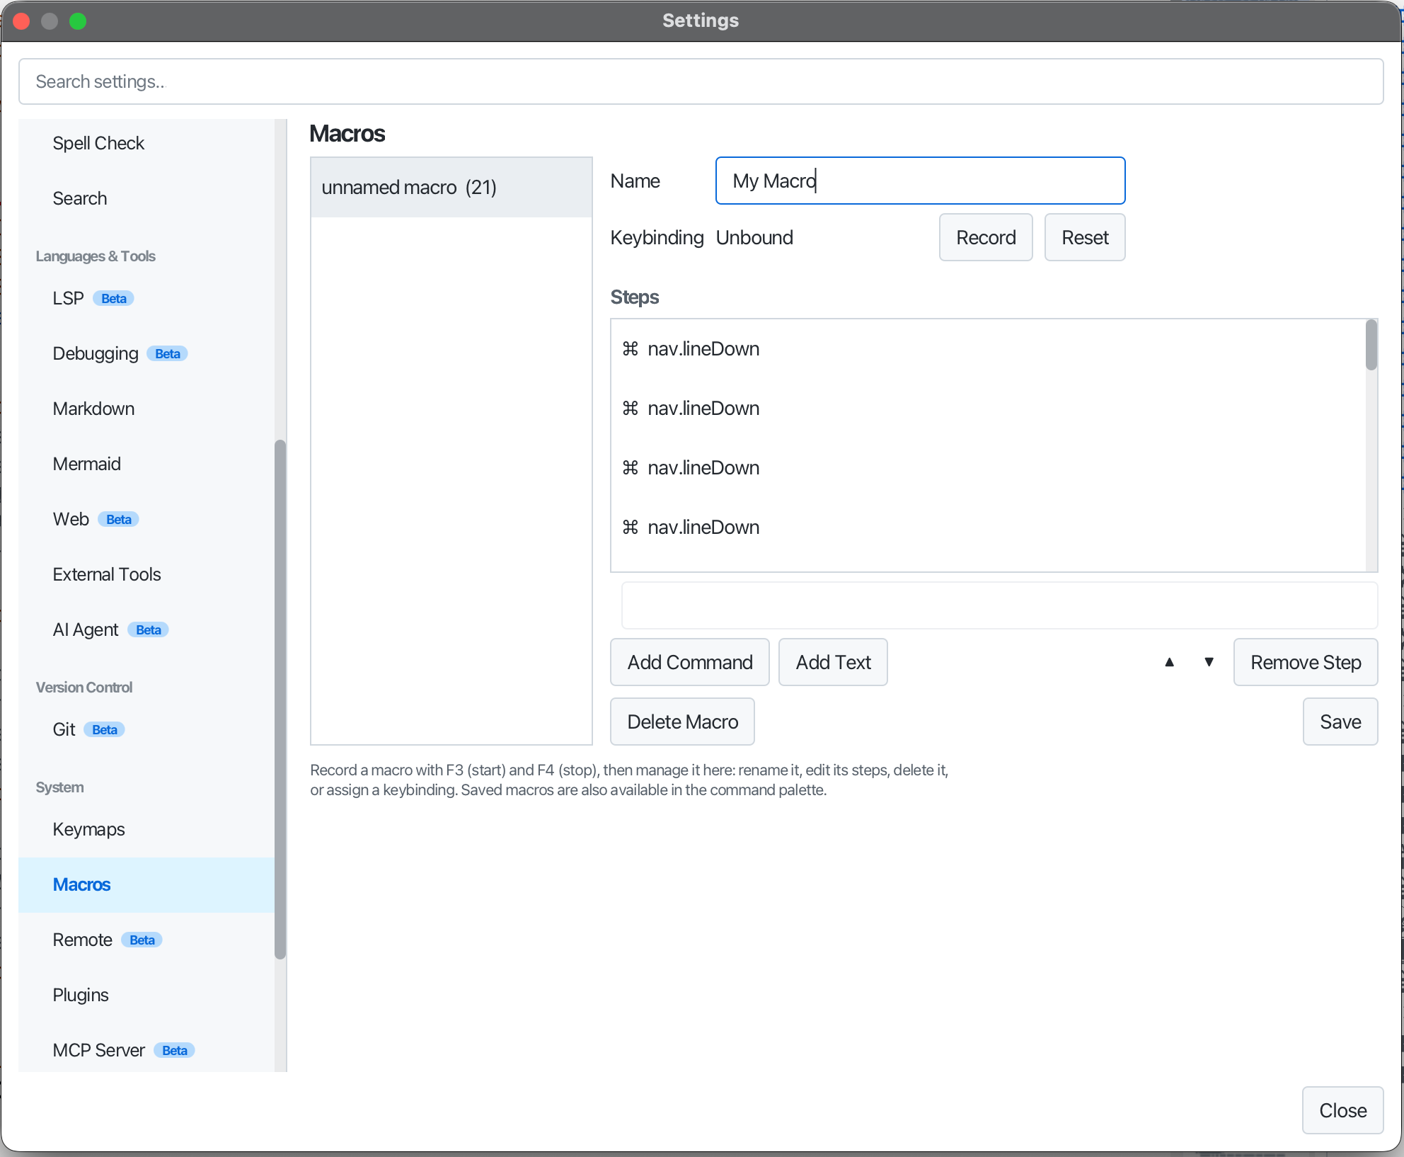Reset the macro keybinding
This screenshot has height=1157, width=1404.
[x=1085, y=237]
